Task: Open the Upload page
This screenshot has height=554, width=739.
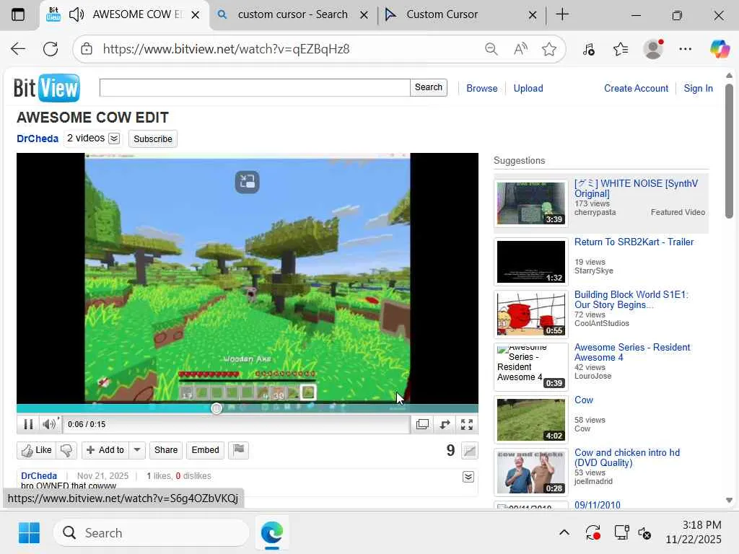Action: tap(528, 88)
